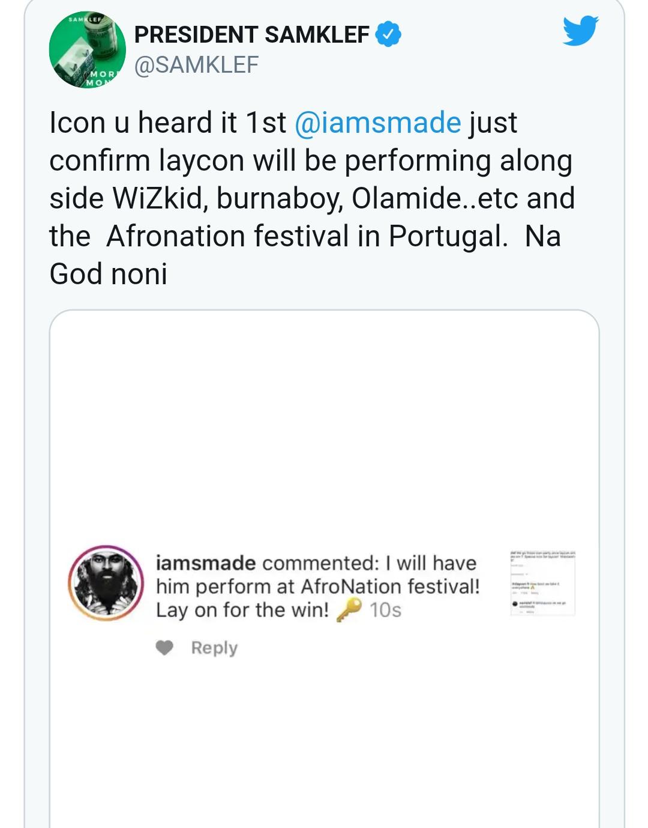Click the key emoji in the comment
Viewport: 648px width, 828px height.
tap(349, 610)
